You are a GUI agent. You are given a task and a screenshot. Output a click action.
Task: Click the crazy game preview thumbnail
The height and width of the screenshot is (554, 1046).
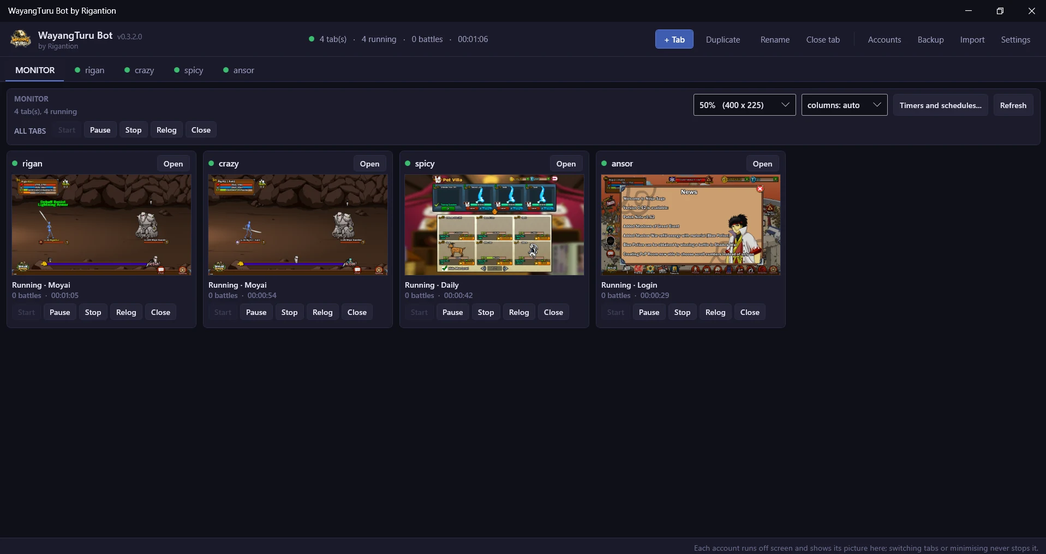(x=298, y=225)
